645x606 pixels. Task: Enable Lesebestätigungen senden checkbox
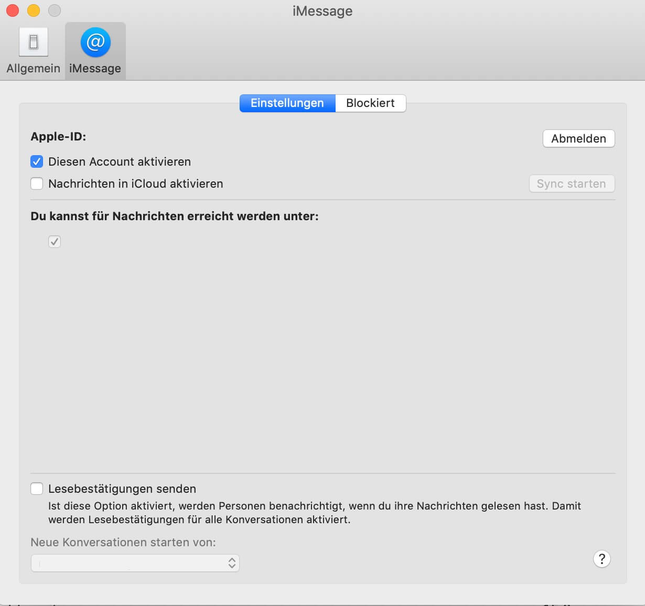point(37,489)
